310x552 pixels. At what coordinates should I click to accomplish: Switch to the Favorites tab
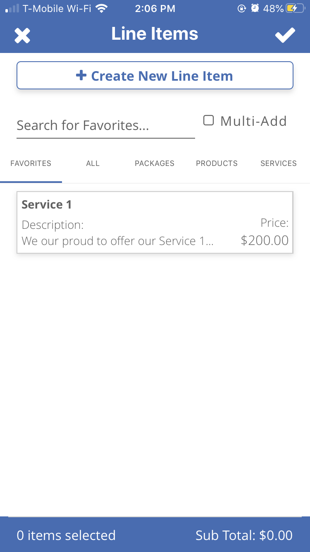tap(31, 163)
